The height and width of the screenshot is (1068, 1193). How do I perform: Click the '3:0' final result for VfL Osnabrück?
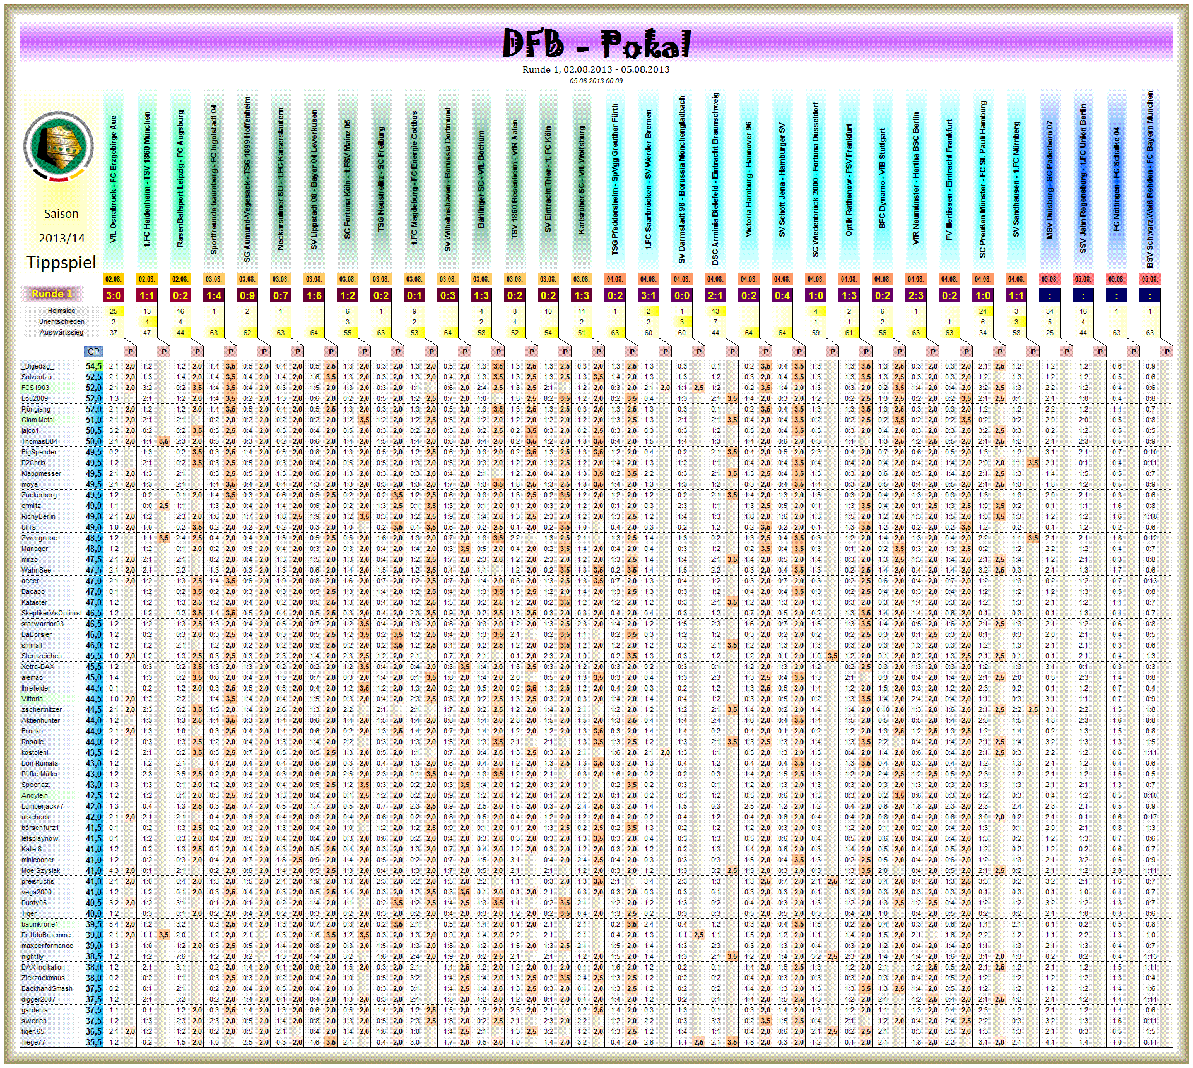tap(114, 295)
